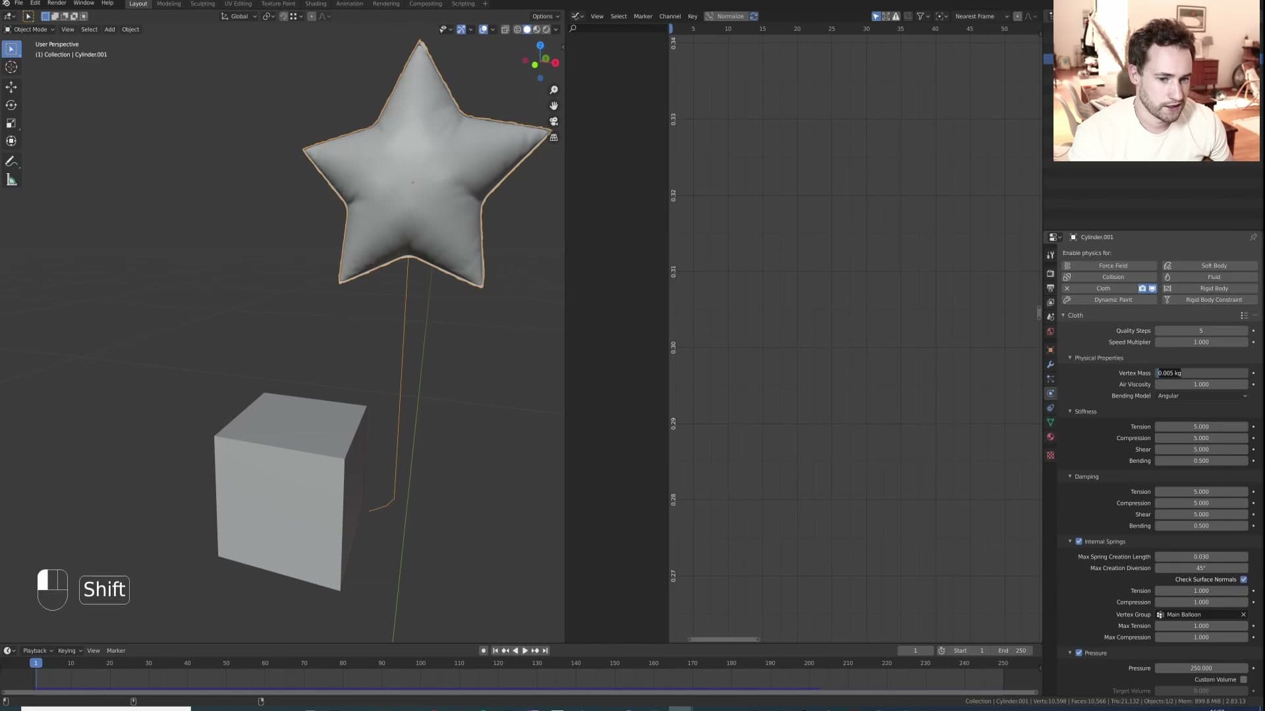This screenshot has width=1265, height=711.
Task: Click the Speed Multiplier value slider
Action: click(x=1201, y=342)
